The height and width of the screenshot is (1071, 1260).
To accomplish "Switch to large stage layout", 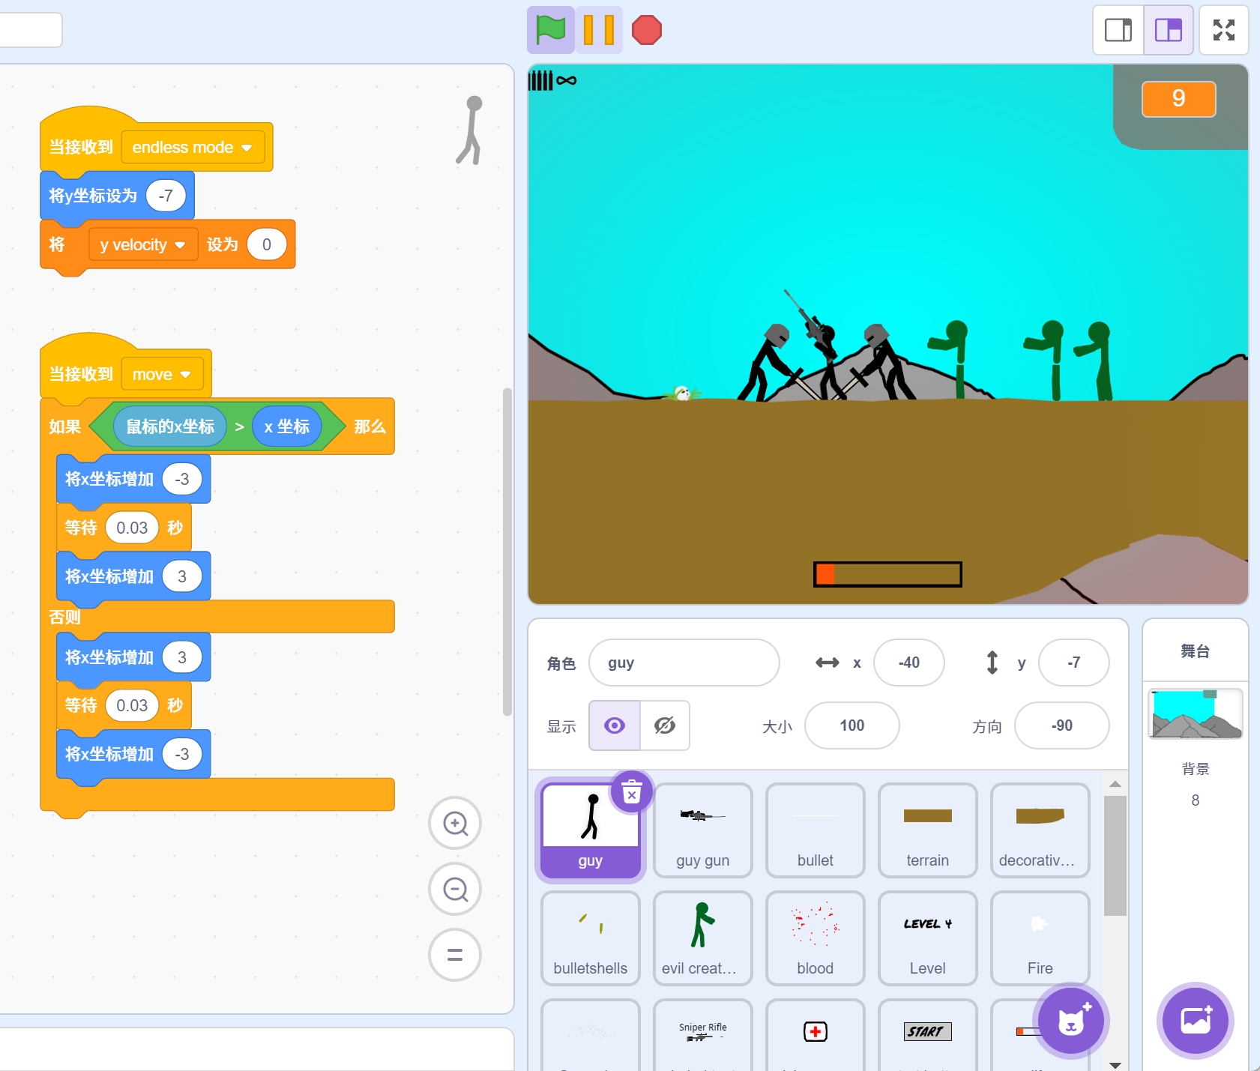I will point(1168,31).
